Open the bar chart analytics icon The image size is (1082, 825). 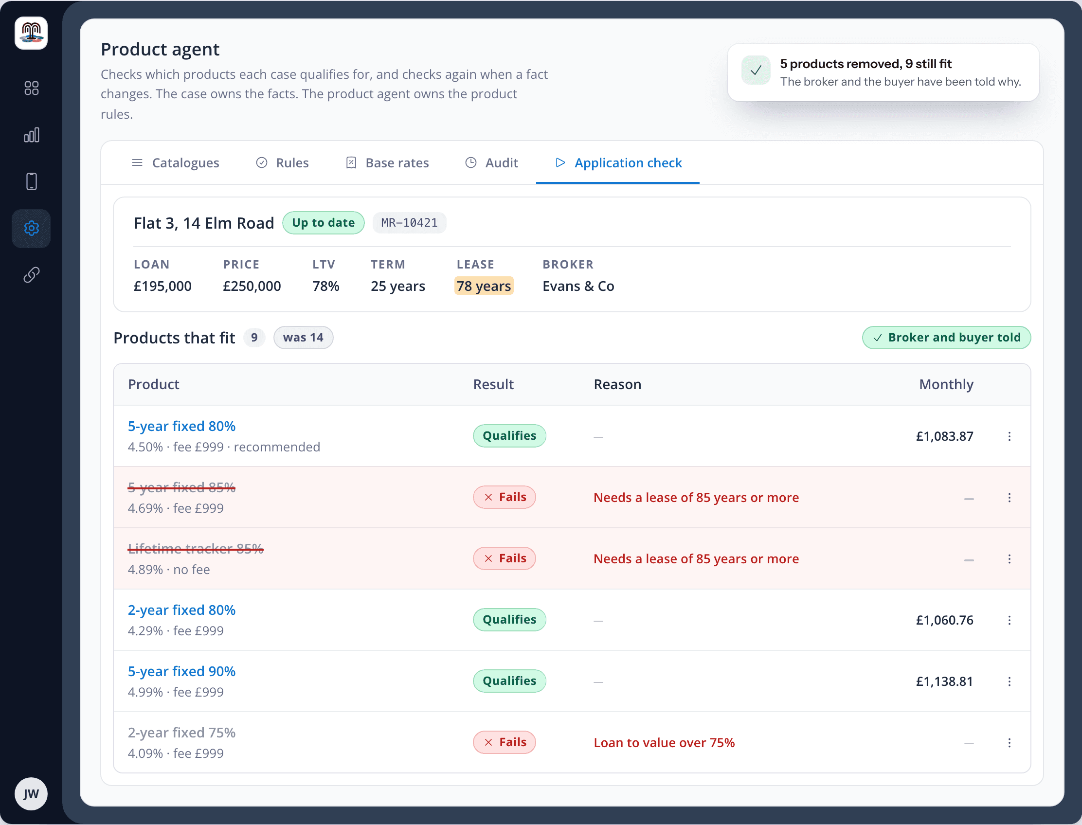tap(32, 135)
